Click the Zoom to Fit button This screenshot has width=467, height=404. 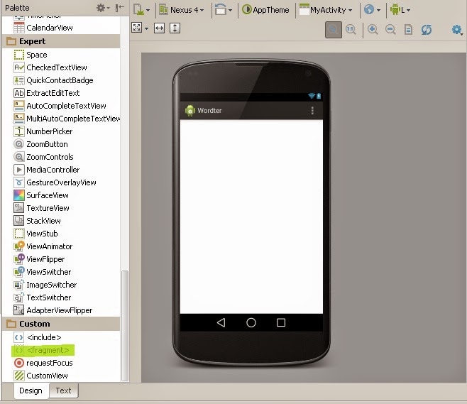point(334,30)
